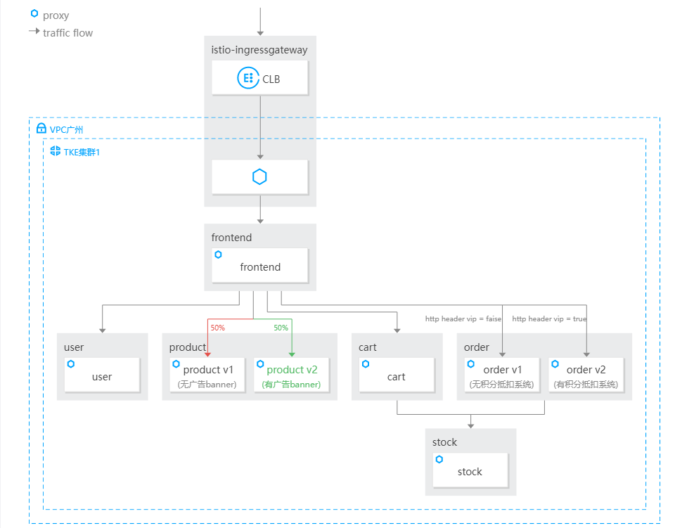The width and height of the screenshot is (675, 528).
Task: Click the red 50% traffic label
Action: [217, 328]
